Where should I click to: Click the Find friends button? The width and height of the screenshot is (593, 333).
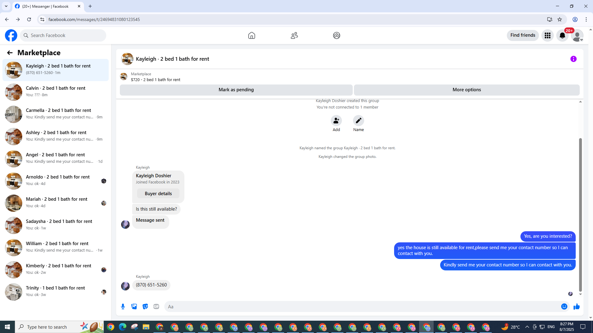pos(523,35)
